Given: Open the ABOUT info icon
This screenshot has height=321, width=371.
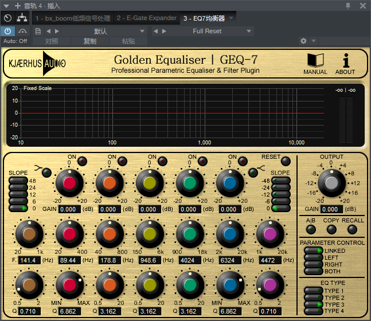Looking at the screenshot, I should tap(346, 60).
